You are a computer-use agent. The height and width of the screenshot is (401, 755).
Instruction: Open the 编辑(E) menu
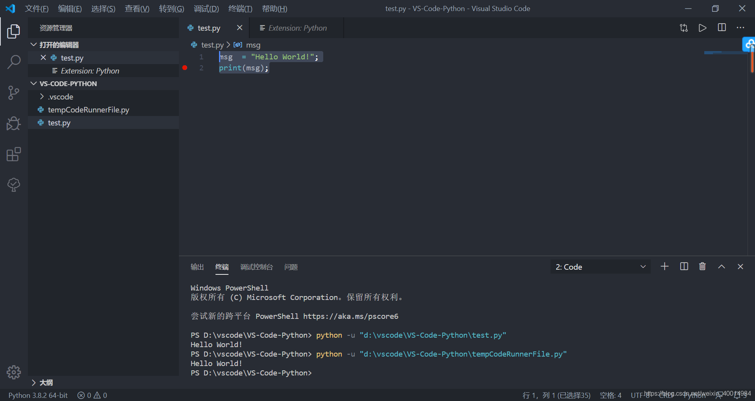pos(70,9)
